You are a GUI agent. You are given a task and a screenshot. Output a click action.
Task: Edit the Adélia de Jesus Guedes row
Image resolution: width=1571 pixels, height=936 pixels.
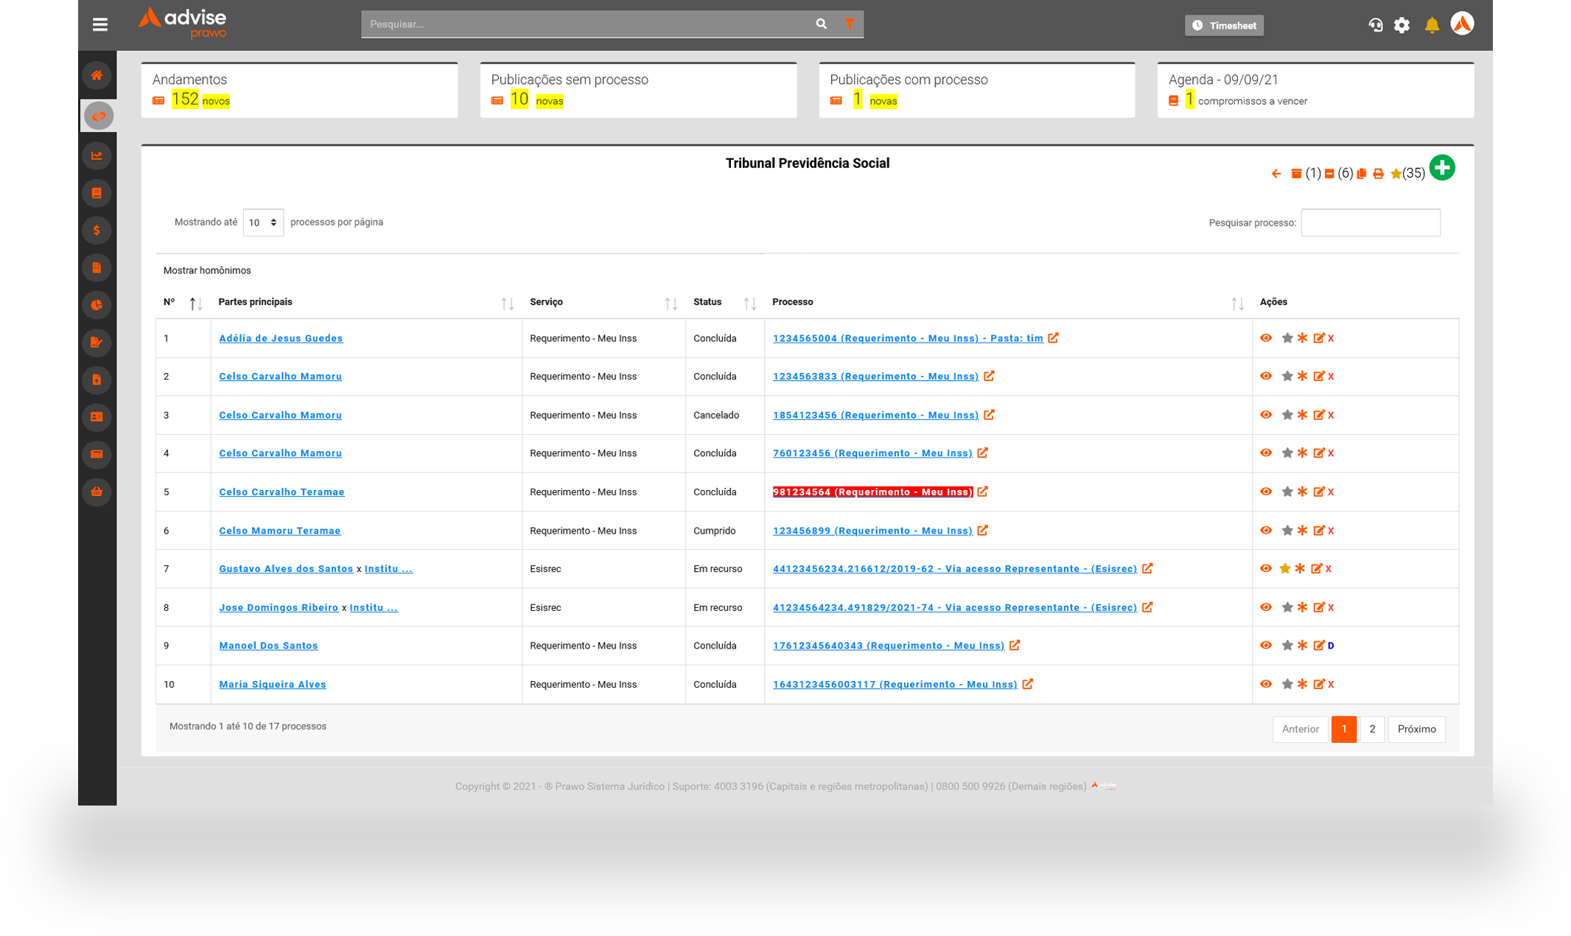pos(1319,338)
